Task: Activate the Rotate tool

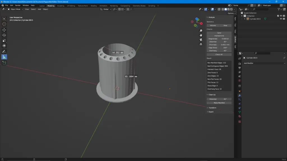Action: [4, 35]
